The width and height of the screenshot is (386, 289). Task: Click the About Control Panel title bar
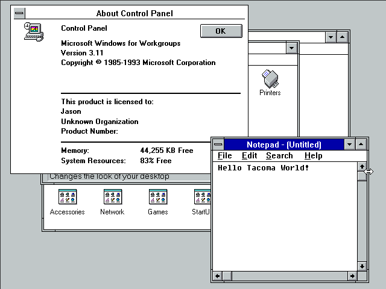click(x=134, y=13)
